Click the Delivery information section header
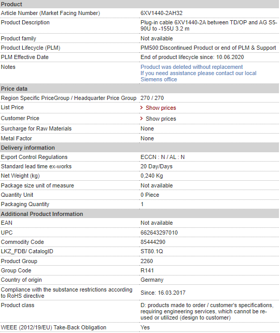This screenshot has width=280, height=333. click(139, 148)
